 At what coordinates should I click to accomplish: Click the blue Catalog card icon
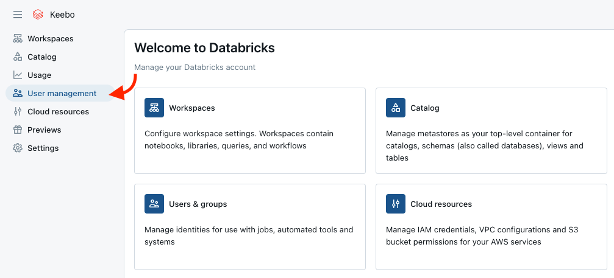coord(396,108)
